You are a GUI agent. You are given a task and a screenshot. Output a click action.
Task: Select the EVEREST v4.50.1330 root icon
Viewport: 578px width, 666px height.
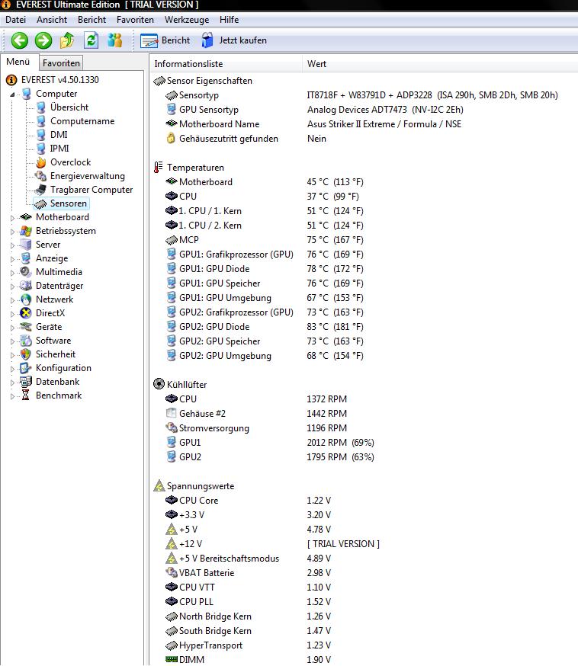click(x=11, y=80)
